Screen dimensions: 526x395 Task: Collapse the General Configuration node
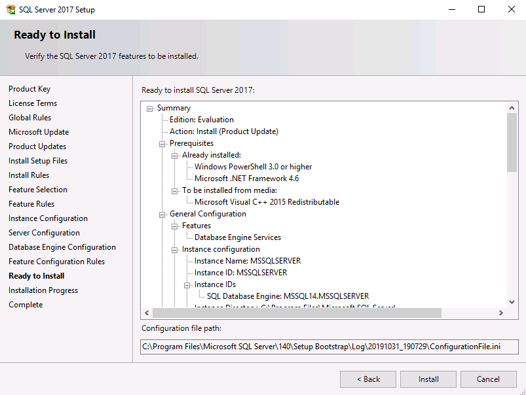pos(162,215)
